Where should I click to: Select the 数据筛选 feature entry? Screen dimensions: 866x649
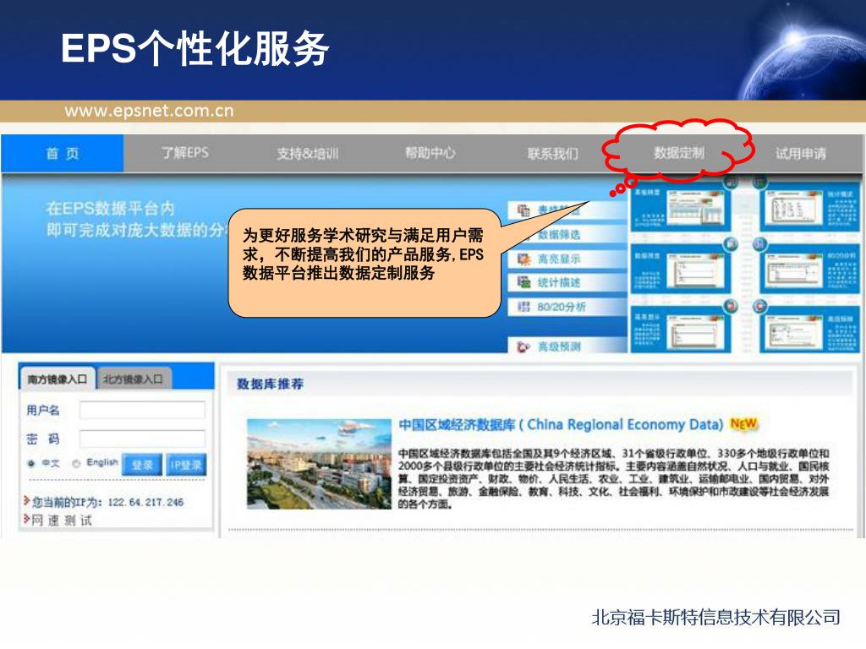(x=559, y=235)
